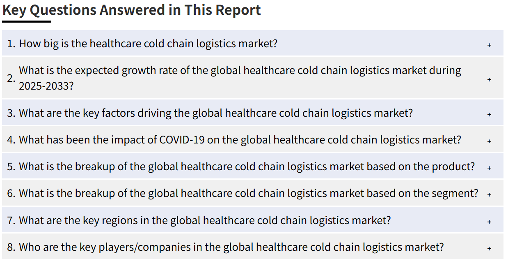Image resolution: width=508 pixels, height=259 pixels.
Task: Open "What are the key regions" question text
Action: click(205, 220)
